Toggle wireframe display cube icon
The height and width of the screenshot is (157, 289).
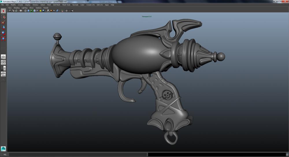coord(25,11)
